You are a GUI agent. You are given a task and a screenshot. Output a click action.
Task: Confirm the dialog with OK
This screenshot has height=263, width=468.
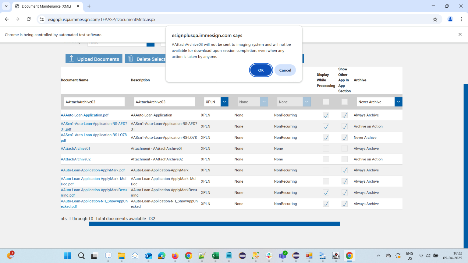click(x=261, y=70)
